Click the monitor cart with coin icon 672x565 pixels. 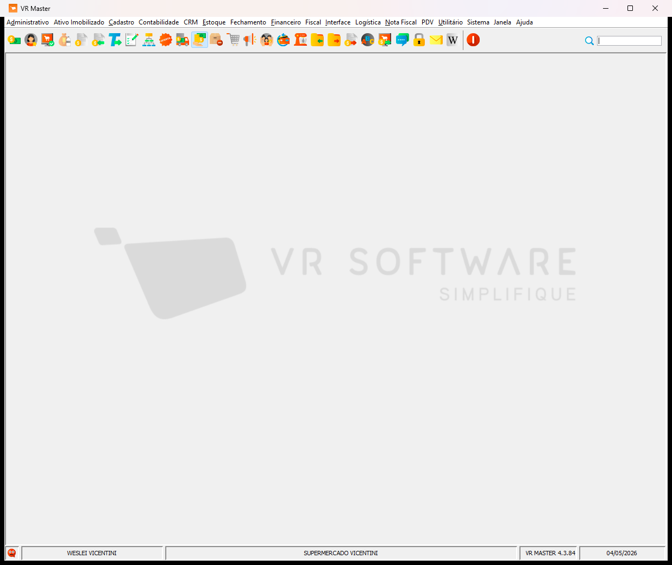385,40
